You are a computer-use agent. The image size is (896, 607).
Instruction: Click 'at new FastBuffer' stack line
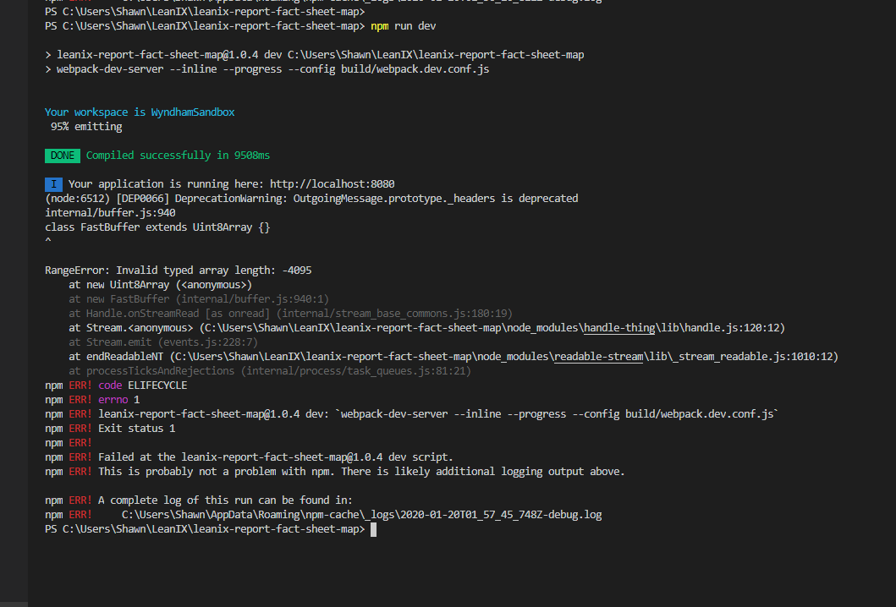coord(199,299)
